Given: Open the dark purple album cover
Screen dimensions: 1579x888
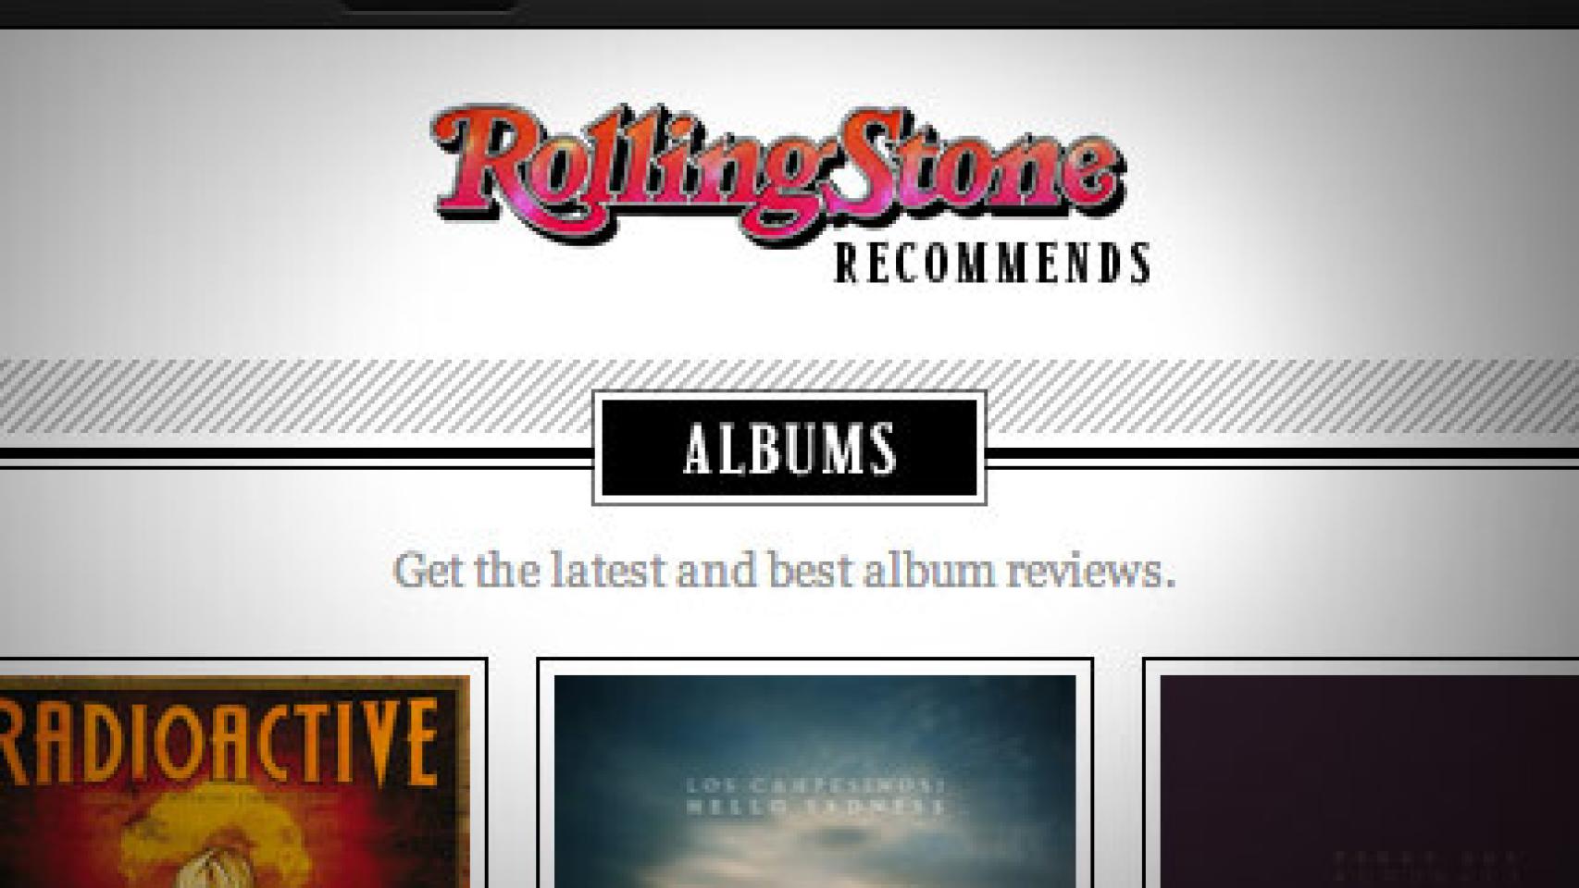Looking at the screenshot, I should tap(1369, 782).
